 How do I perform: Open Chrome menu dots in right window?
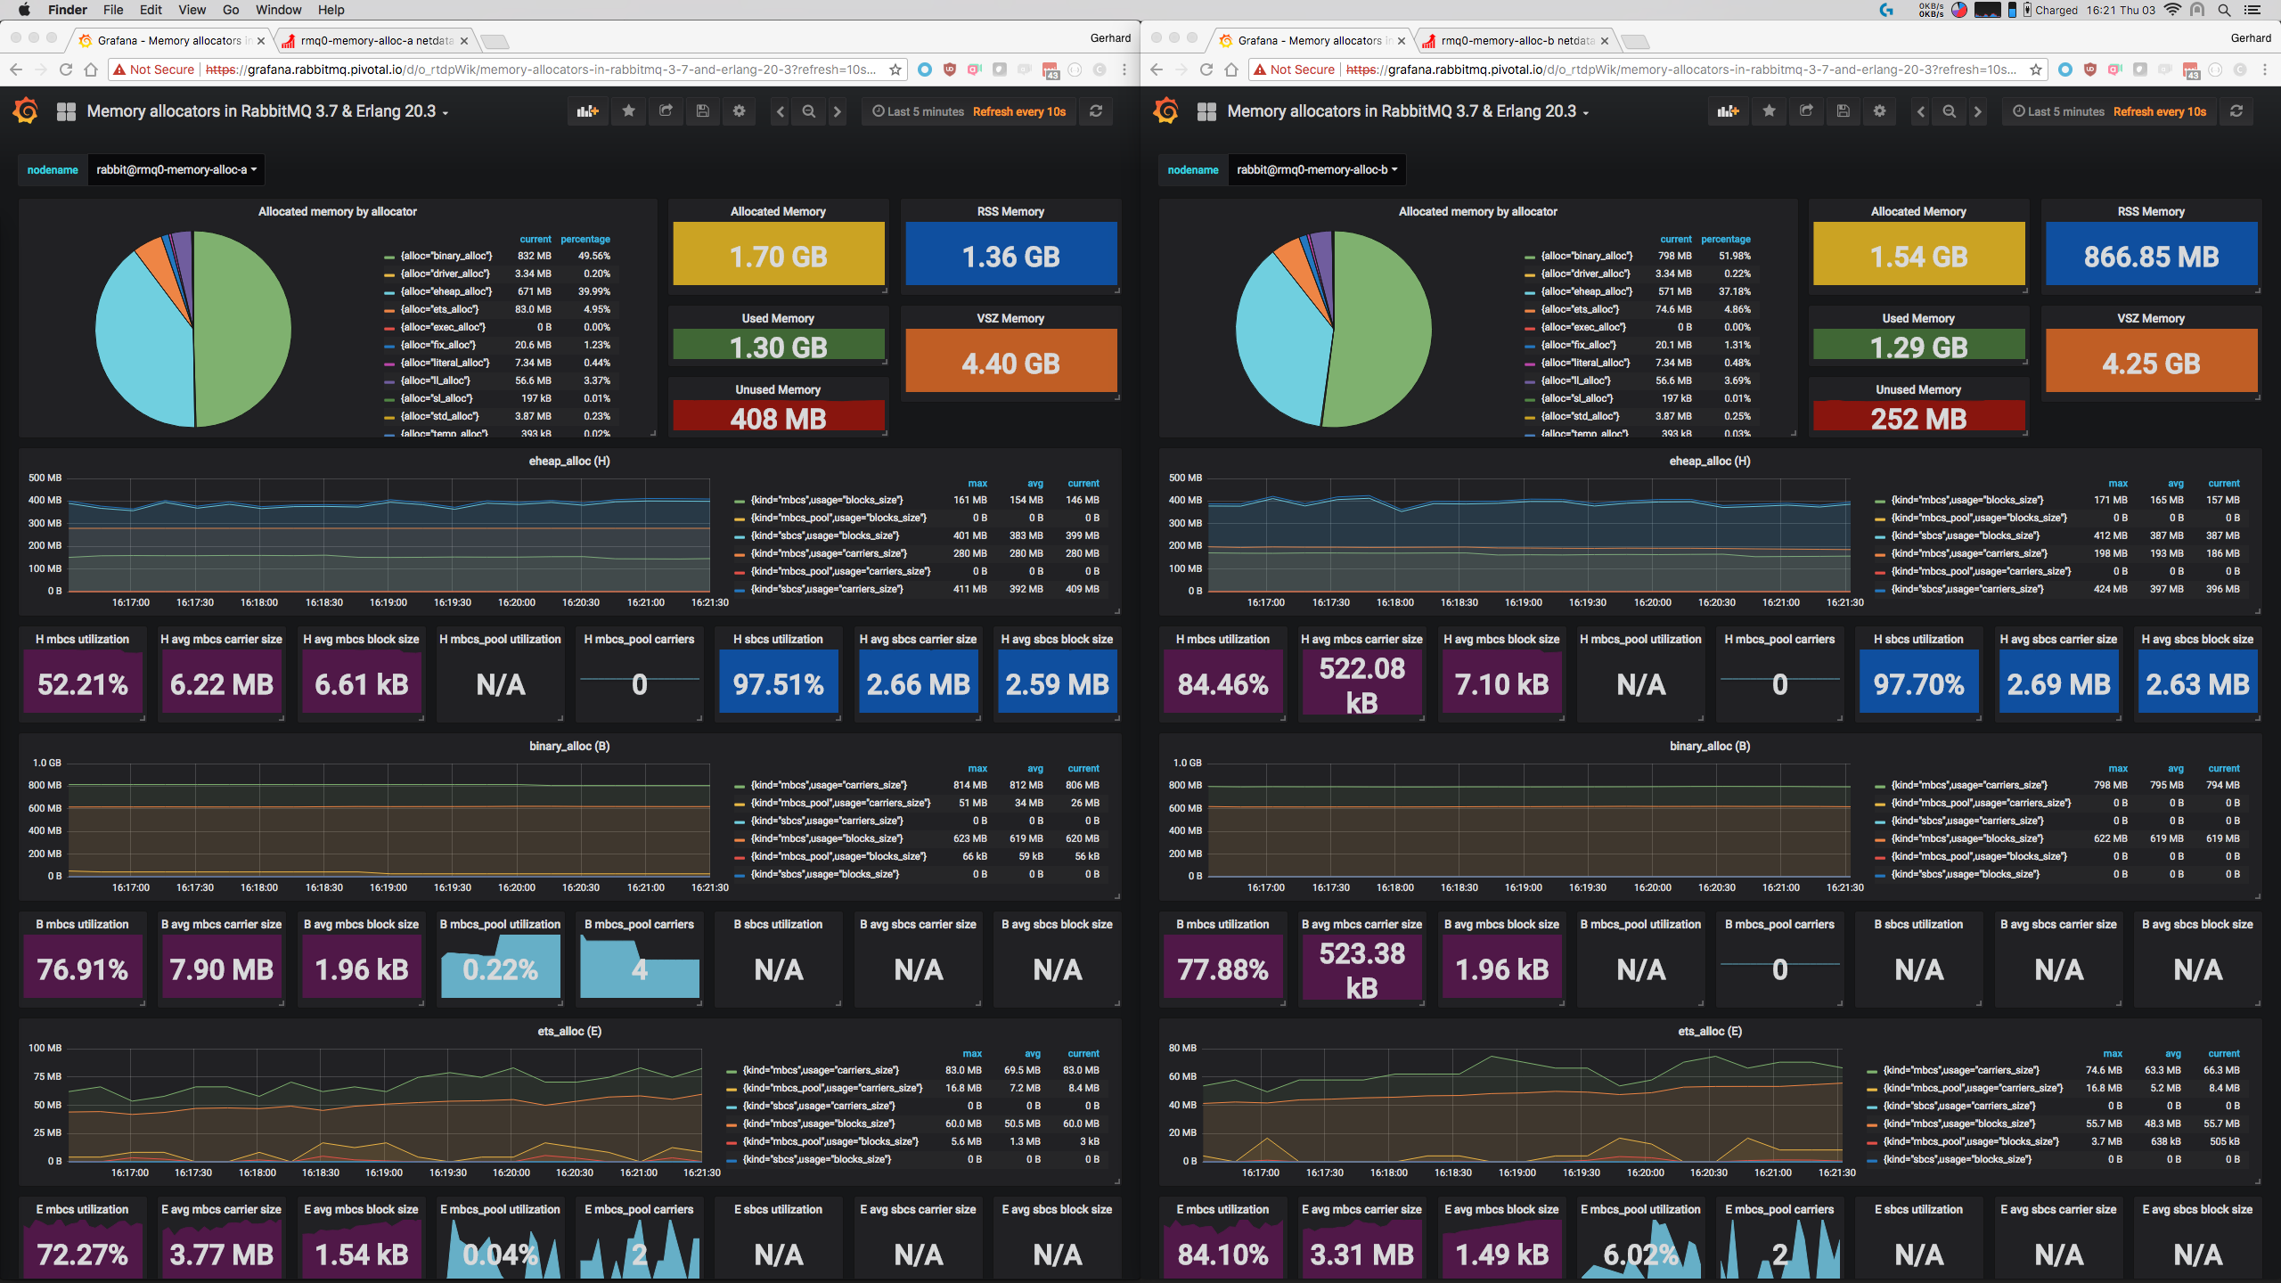tap(2265, 69)
